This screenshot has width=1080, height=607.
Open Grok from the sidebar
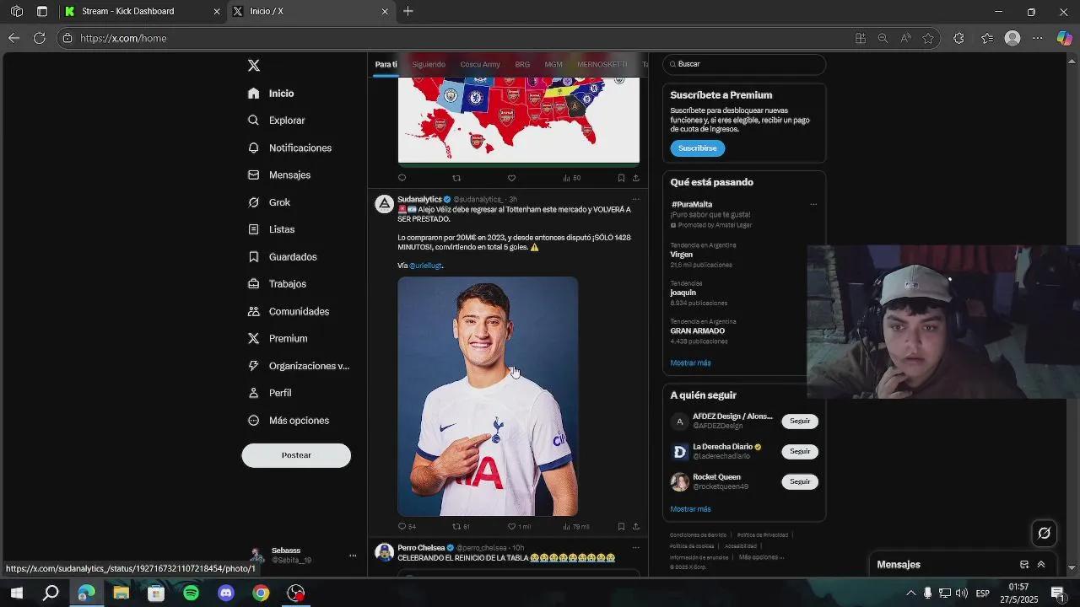[269, 202]
